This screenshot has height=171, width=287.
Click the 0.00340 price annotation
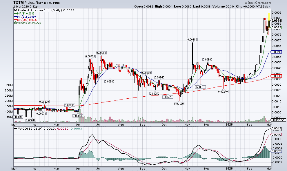(159, 78)
